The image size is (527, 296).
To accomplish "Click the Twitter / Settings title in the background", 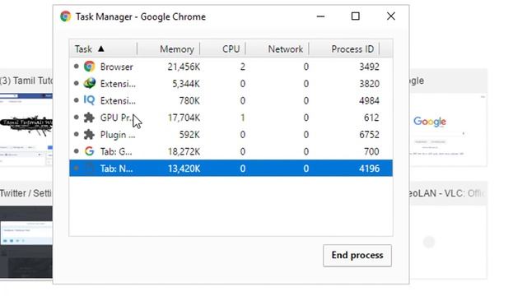I will click(x=26, y=193).
